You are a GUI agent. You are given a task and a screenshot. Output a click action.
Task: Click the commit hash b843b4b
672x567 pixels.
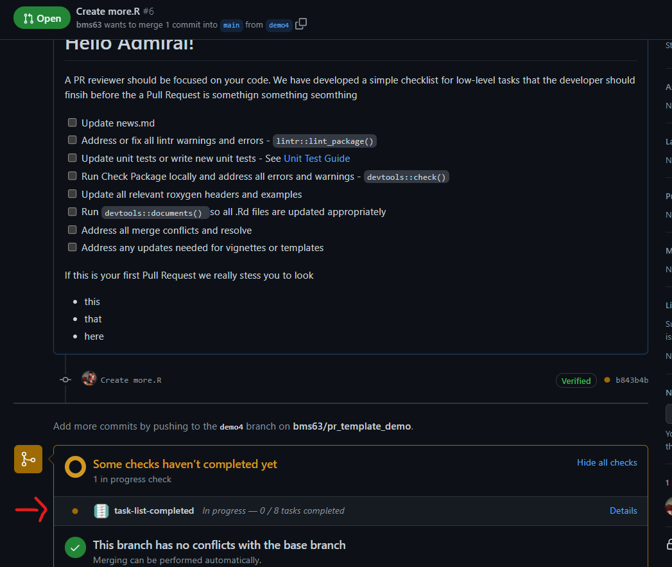click(x=632, y=379)
